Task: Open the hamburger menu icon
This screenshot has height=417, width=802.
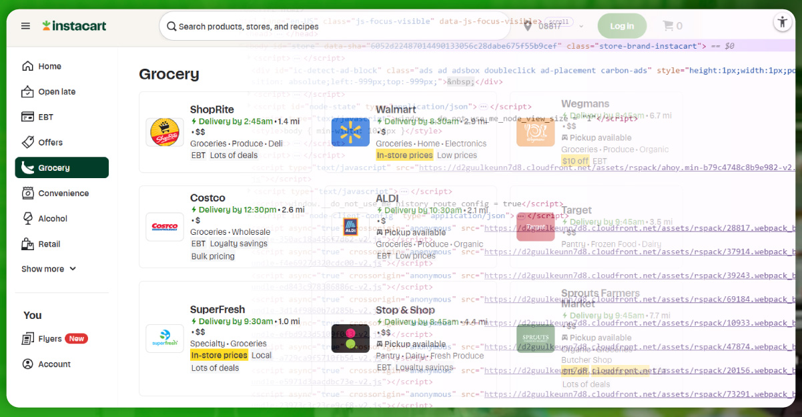Action: 25,26
